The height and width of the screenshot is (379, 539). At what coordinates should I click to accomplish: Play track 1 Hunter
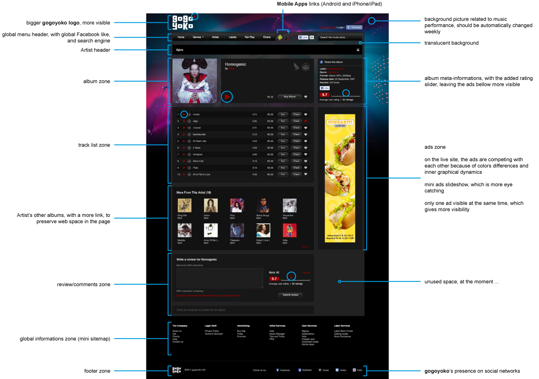184,115
